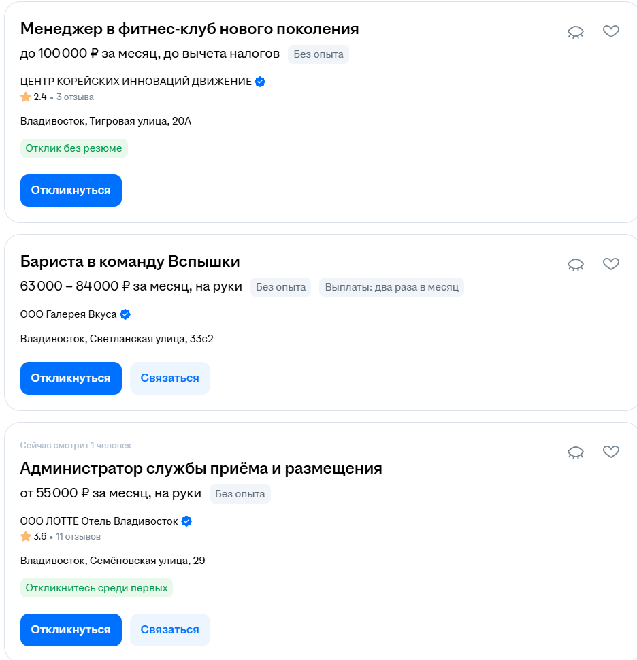Click the 3.6 rating star icon
Image resolution: width=637 pixels, height=660 pixels.
26,536
